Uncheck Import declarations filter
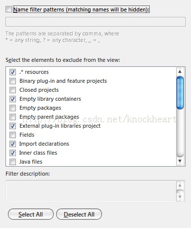191x228 pixels. click(12, 144)
